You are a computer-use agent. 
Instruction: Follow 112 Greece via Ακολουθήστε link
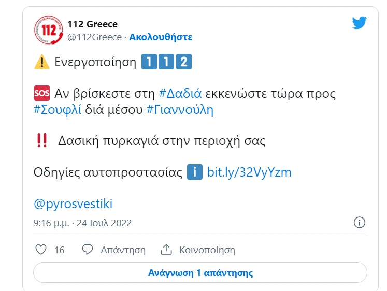click(161, 37)
